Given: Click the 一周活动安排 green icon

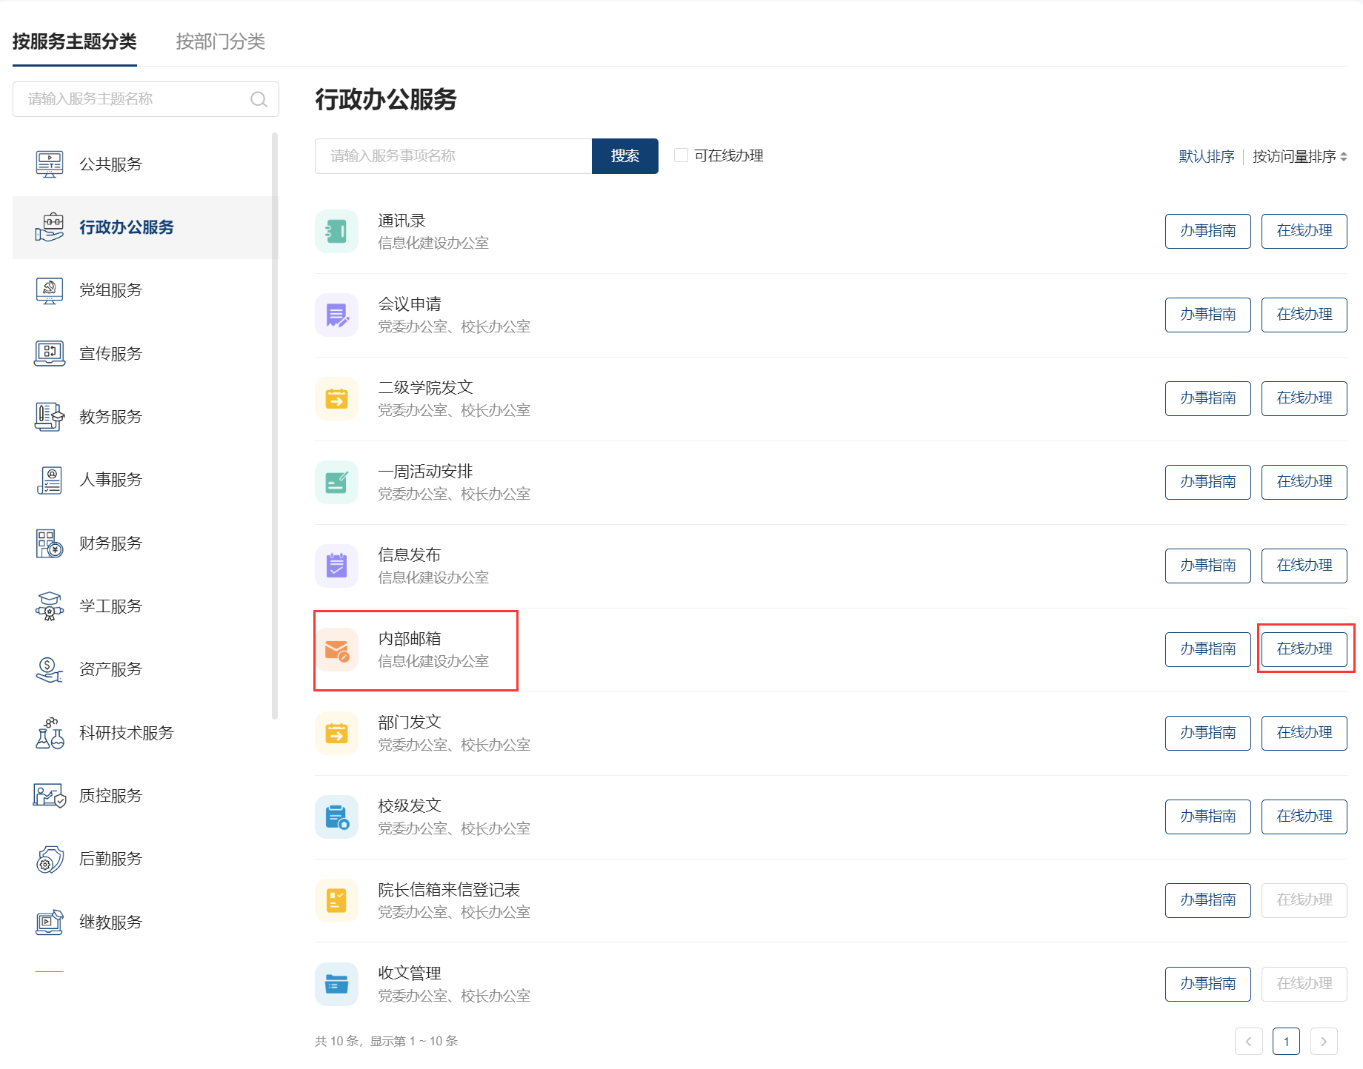Looking at the screenshot, I should (x=336, y=482).
